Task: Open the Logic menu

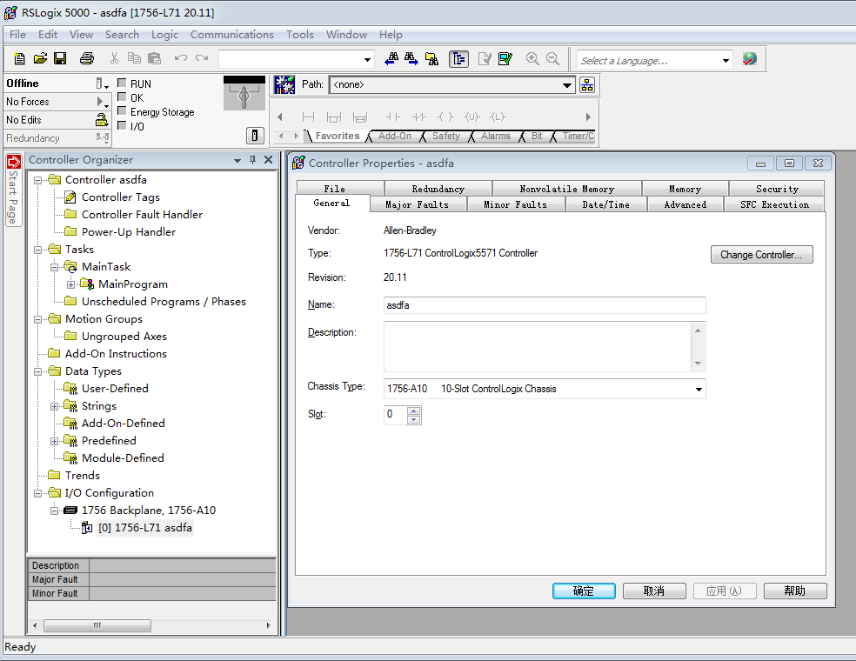Action: click(165, 35)
